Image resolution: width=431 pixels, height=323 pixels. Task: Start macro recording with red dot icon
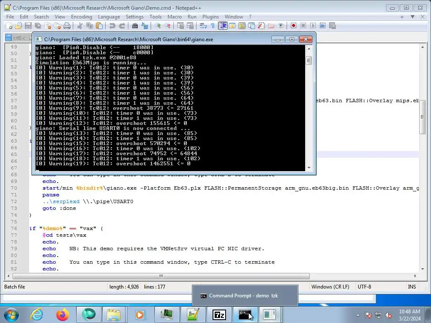click(293, 26)
